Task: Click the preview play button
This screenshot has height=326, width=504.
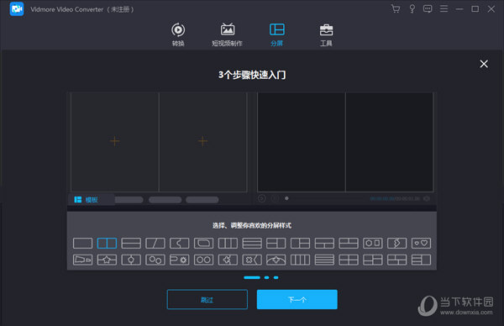Action: (x=261, y=198)
